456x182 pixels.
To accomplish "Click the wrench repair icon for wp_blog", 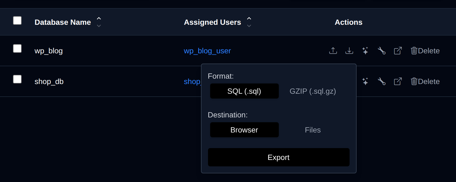I will click(381, 51).
